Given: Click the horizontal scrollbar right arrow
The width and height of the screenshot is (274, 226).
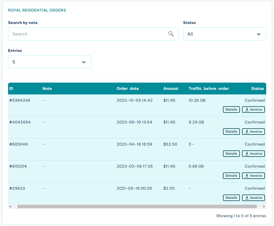Looking at the screenshot, I should pyautogui.click(x=264, y=207).
